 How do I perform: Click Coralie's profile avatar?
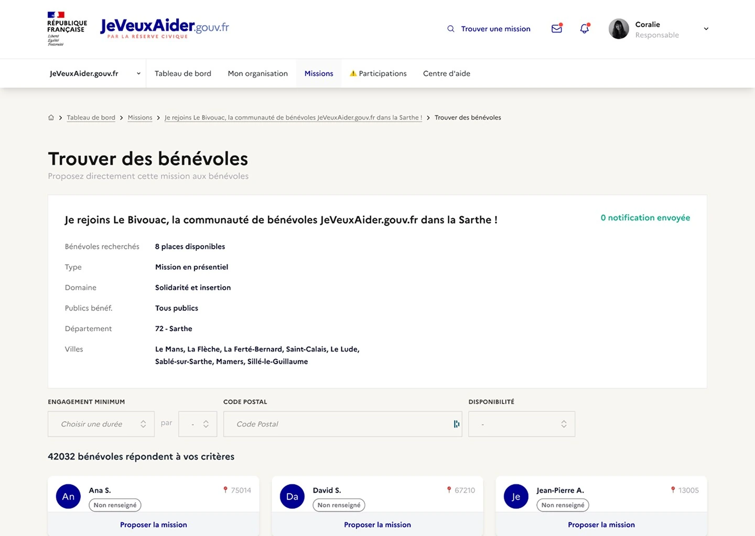[619, 29]
